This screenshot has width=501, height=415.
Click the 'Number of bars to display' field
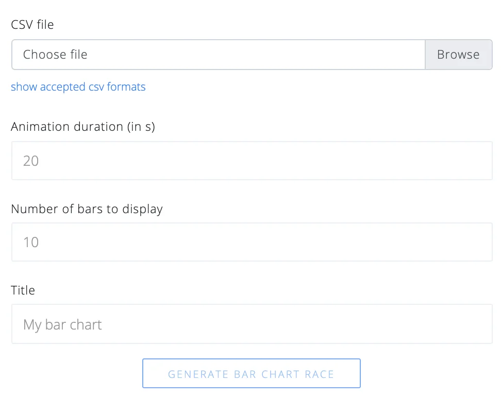coord(252,241)
